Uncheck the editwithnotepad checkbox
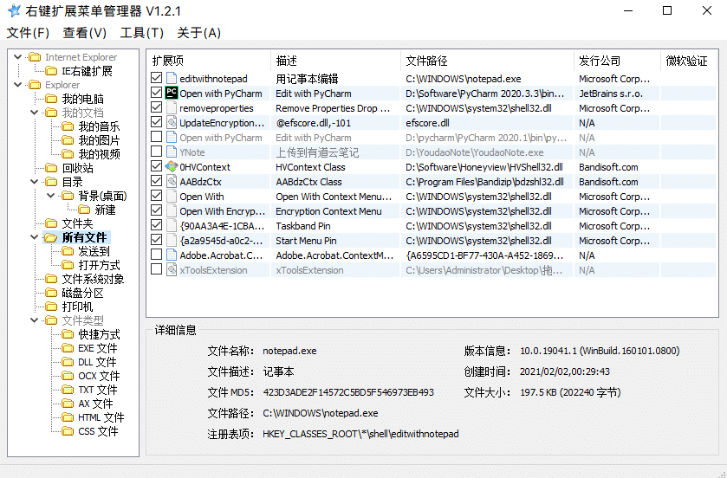The width and height of the screenshot is (727, 478). pos(157,77)
